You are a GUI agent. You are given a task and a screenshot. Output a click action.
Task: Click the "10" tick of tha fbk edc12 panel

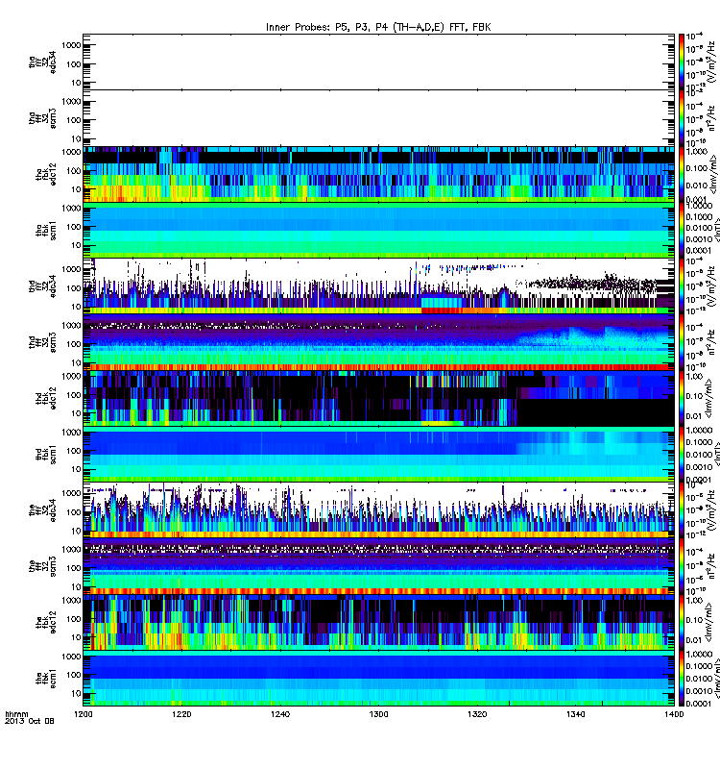(76, 189)
